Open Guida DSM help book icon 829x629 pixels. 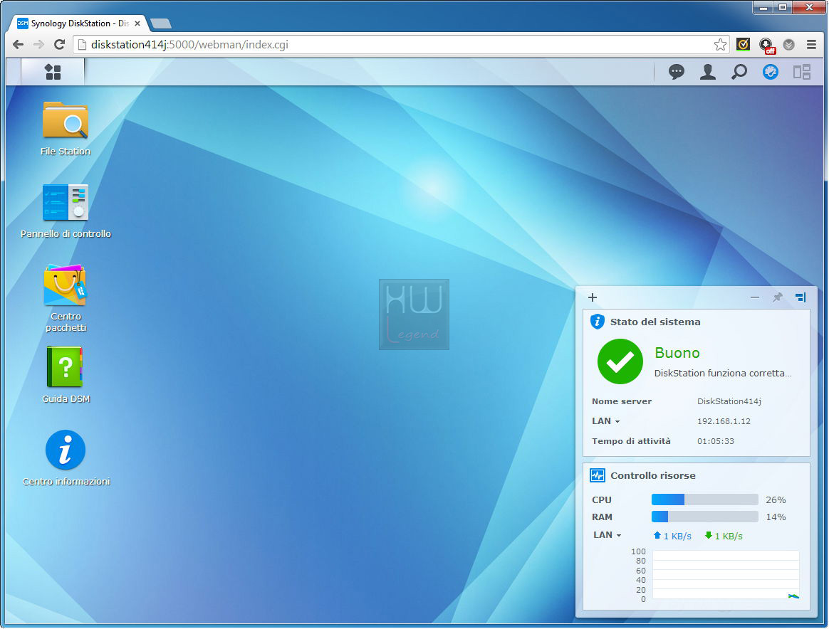point(65,366)
